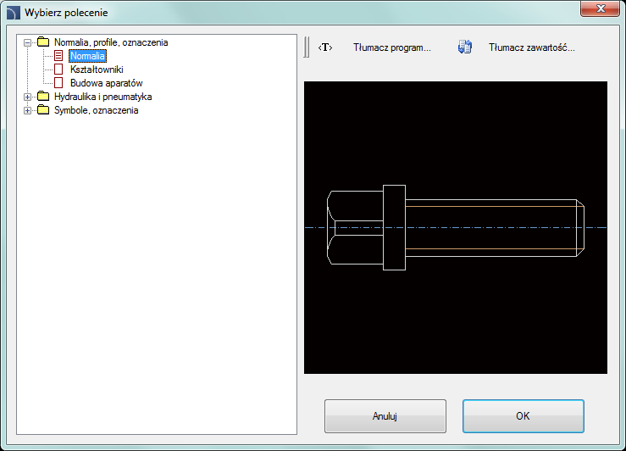Click the Symbole, oznaczenia folder icon
This screenshot has width=626, height=451.
43,110
